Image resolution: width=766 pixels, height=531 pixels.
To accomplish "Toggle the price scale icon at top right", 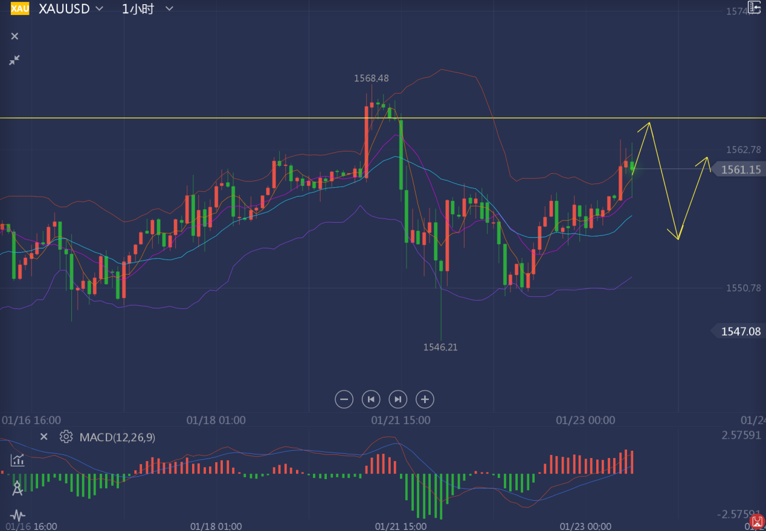I will coord(755,7).
